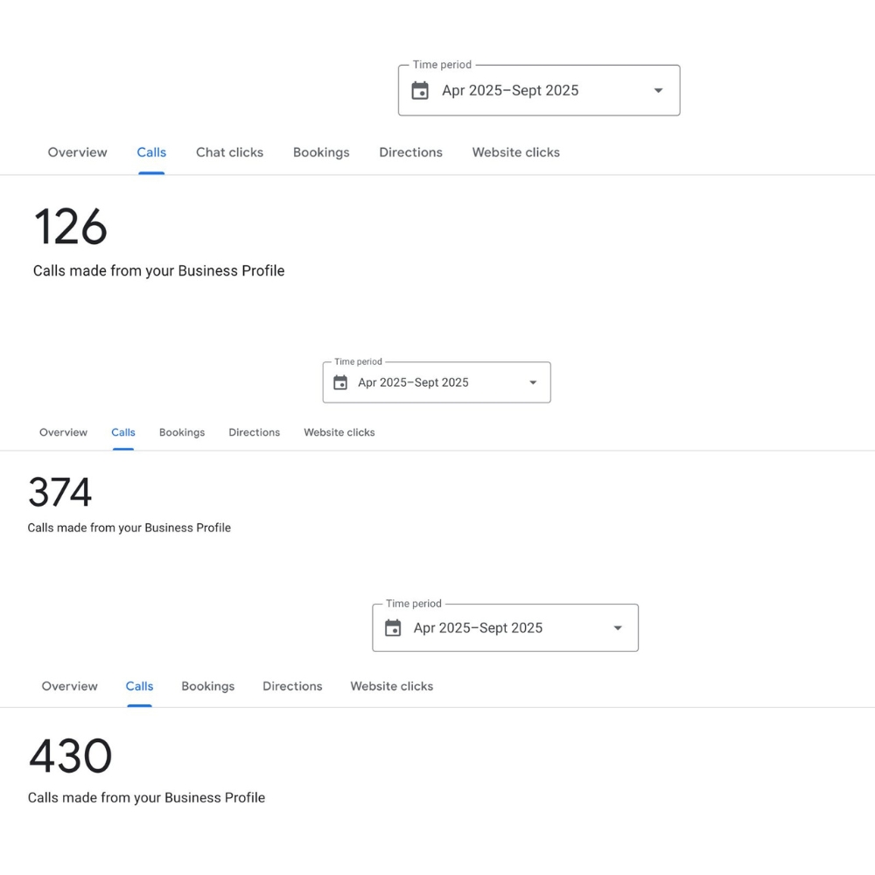Go to Website clicks in the 126-calls panel
The image size is (875, 875).
pyautogui.click(x=515, y=152)
